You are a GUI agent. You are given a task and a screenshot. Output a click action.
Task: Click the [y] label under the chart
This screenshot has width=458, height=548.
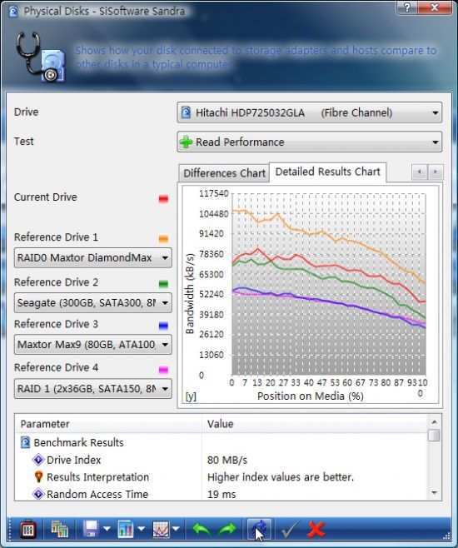pyautogui.click(x=191, y=396)
